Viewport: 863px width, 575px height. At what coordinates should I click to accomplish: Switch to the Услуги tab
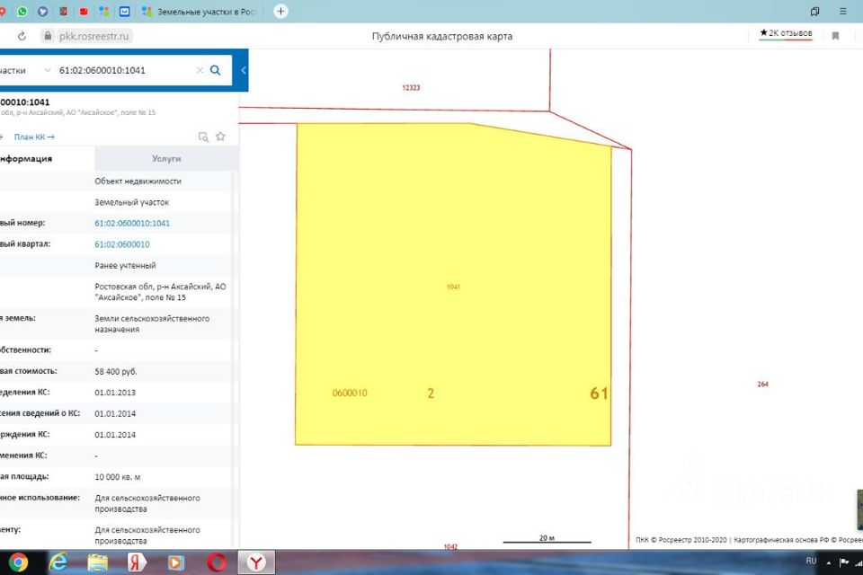coord(166,158)
